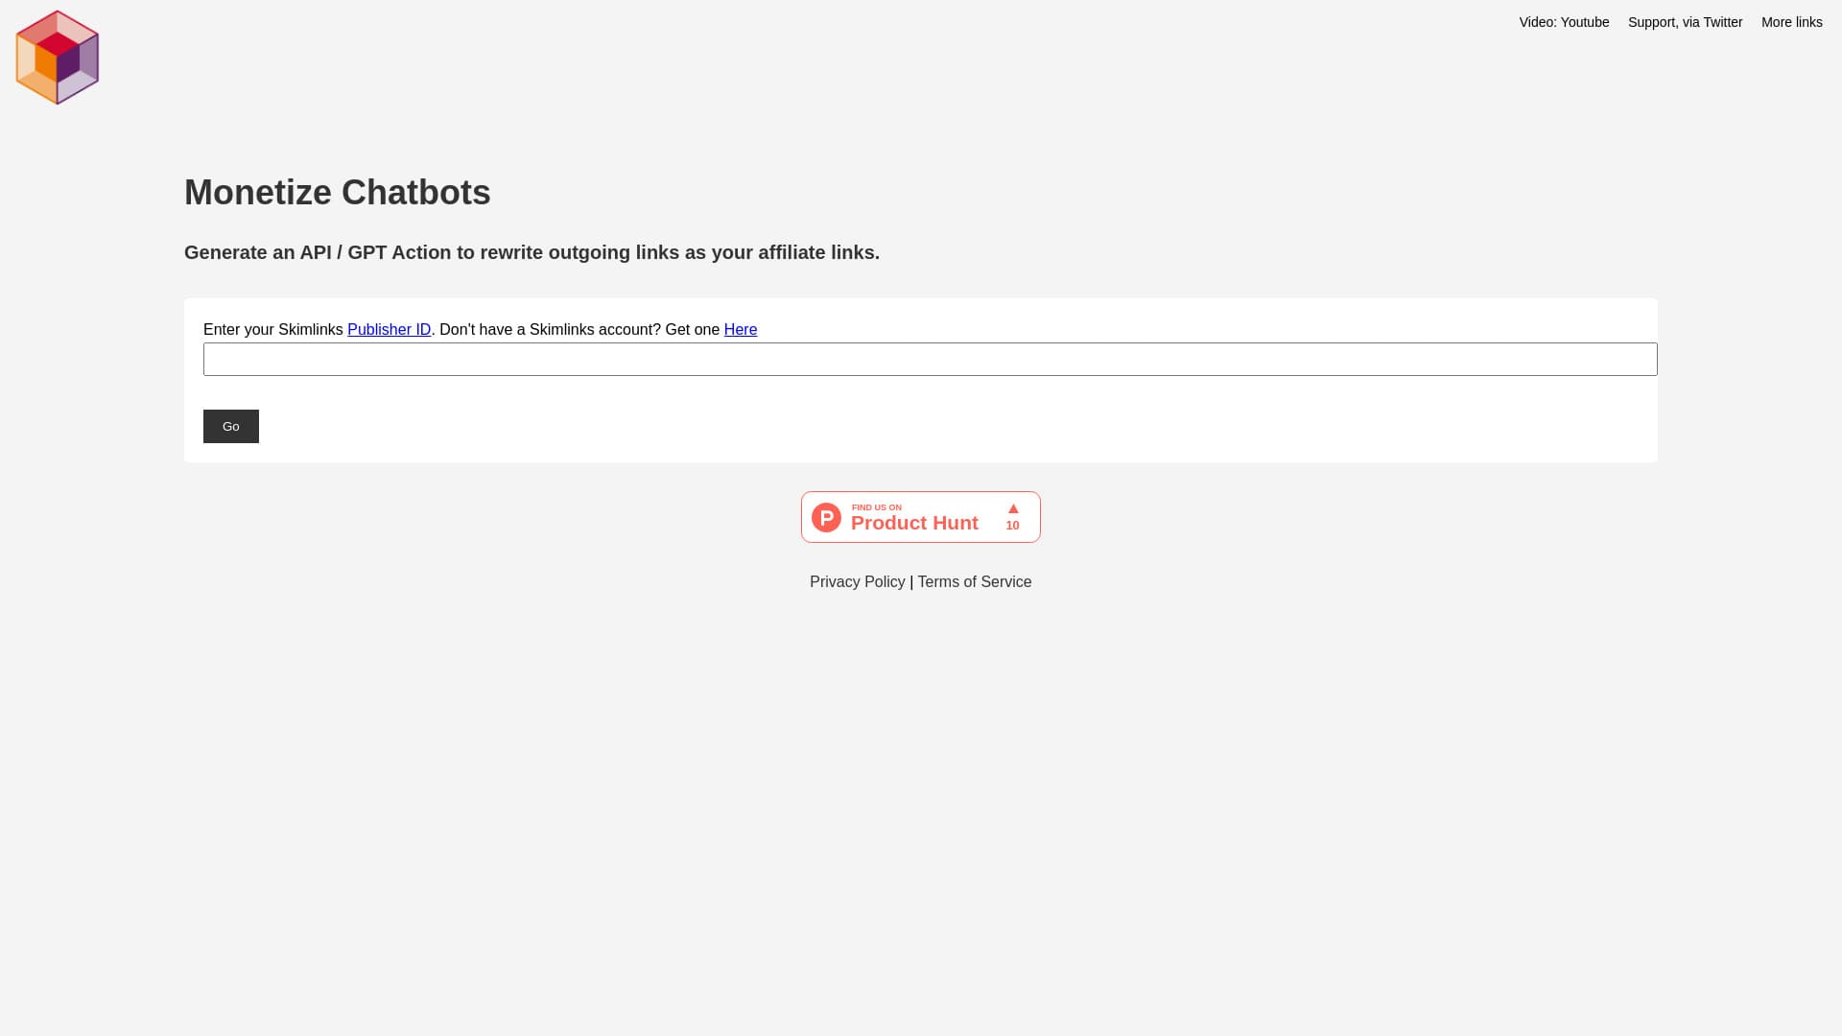Click the upvote triangle on Product Hunt badge
The image size is (1842, 1036).
(1013, 509)
